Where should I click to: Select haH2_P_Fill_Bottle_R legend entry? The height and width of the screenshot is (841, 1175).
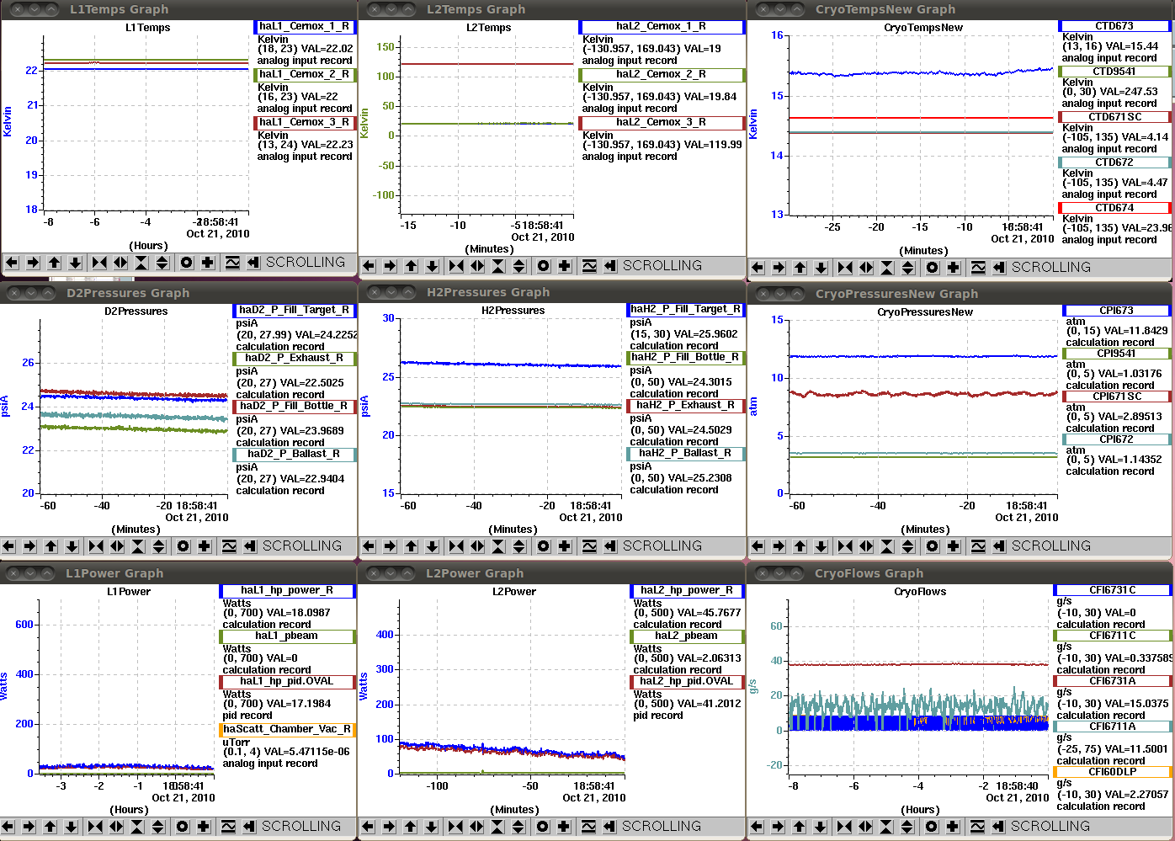(687, 358)
